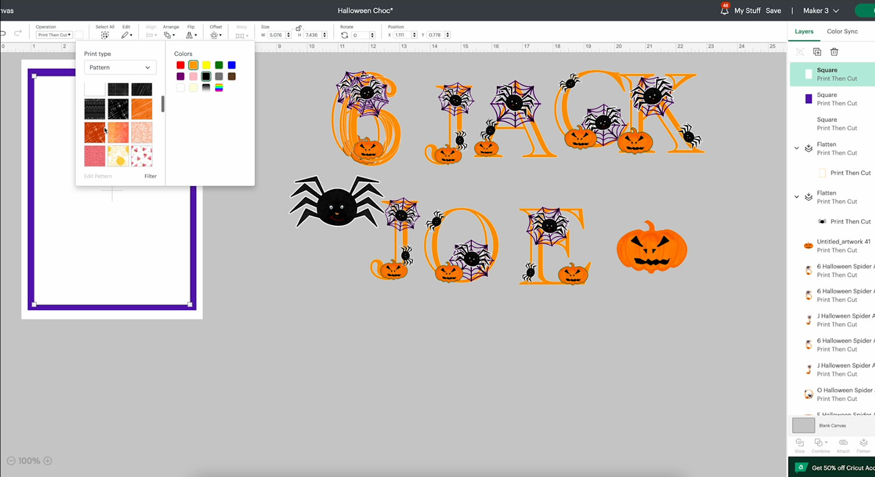The image size is (875, 477).
Task: Open the notifications bell
Action: pyautogui.click(x=724, y=10)
